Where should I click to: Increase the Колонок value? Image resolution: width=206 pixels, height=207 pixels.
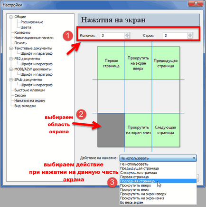(127, 34)
